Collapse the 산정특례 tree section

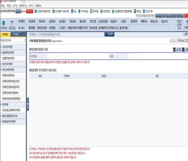point(1,105)
